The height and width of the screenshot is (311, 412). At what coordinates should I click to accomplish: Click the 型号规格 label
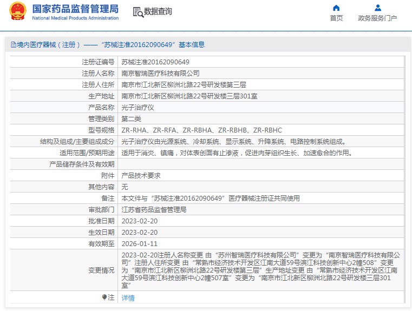click(101, 130)
